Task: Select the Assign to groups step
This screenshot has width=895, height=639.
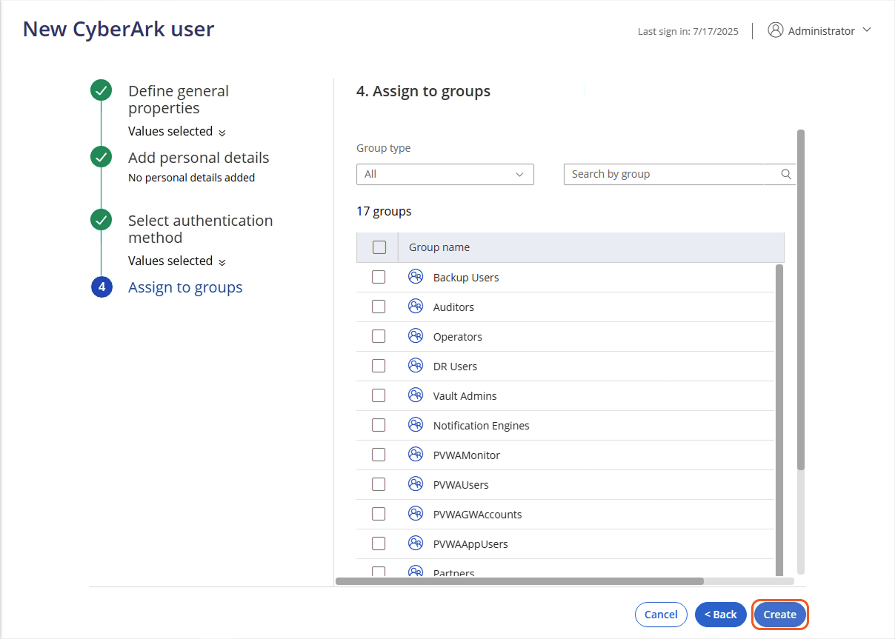Action: (185, 287)
